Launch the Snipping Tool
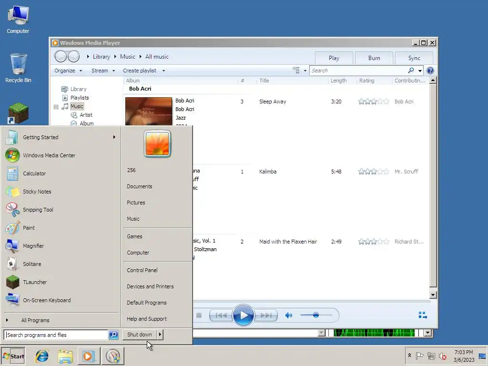488x366 pixels. point(38,210)
